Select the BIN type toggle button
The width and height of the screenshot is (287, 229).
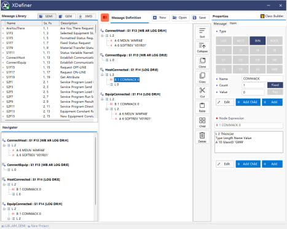coord(258,41)
